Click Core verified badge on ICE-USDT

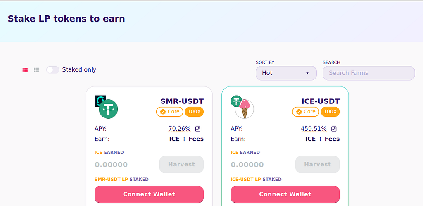click(306, 112)
